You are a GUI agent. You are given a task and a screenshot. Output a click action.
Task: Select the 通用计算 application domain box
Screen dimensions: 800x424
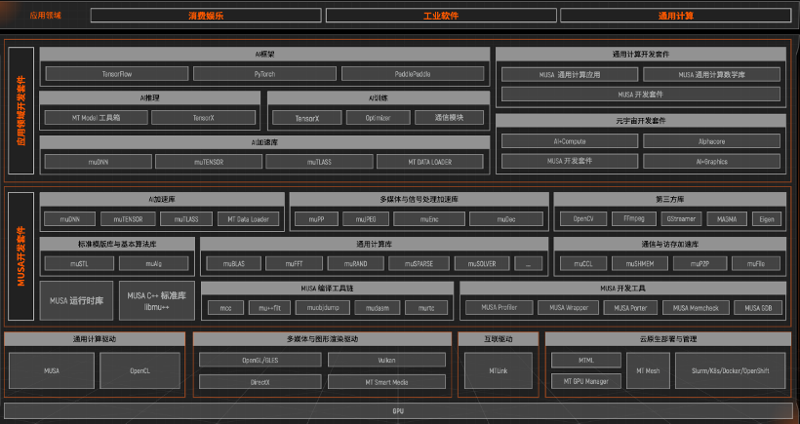[675, 16]
